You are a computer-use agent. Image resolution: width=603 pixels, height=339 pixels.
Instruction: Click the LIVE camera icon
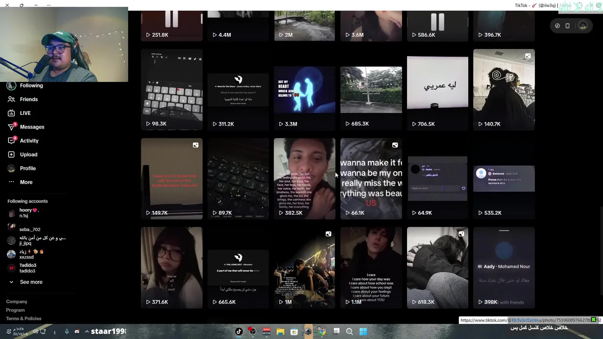(x=11, y=113)
